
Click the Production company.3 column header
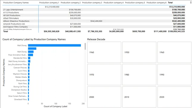point(92,3)
